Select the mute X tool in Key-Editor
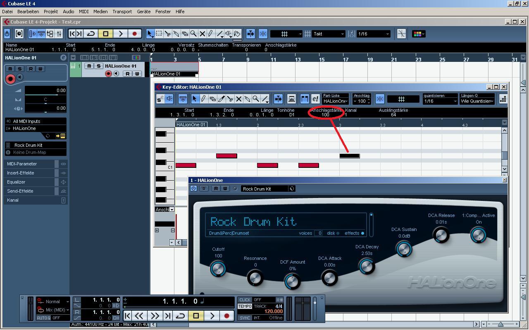The width and height of the screenshot is (529, 330). pyautogui.click(x=238, y=99)
